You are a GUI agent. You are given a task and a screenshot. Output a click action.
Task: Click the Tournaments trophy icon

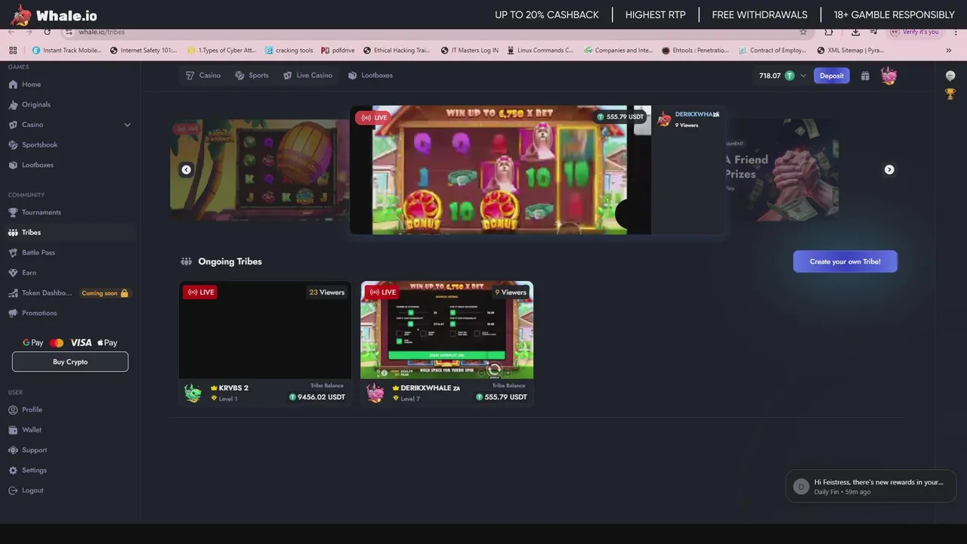[13, 212]
